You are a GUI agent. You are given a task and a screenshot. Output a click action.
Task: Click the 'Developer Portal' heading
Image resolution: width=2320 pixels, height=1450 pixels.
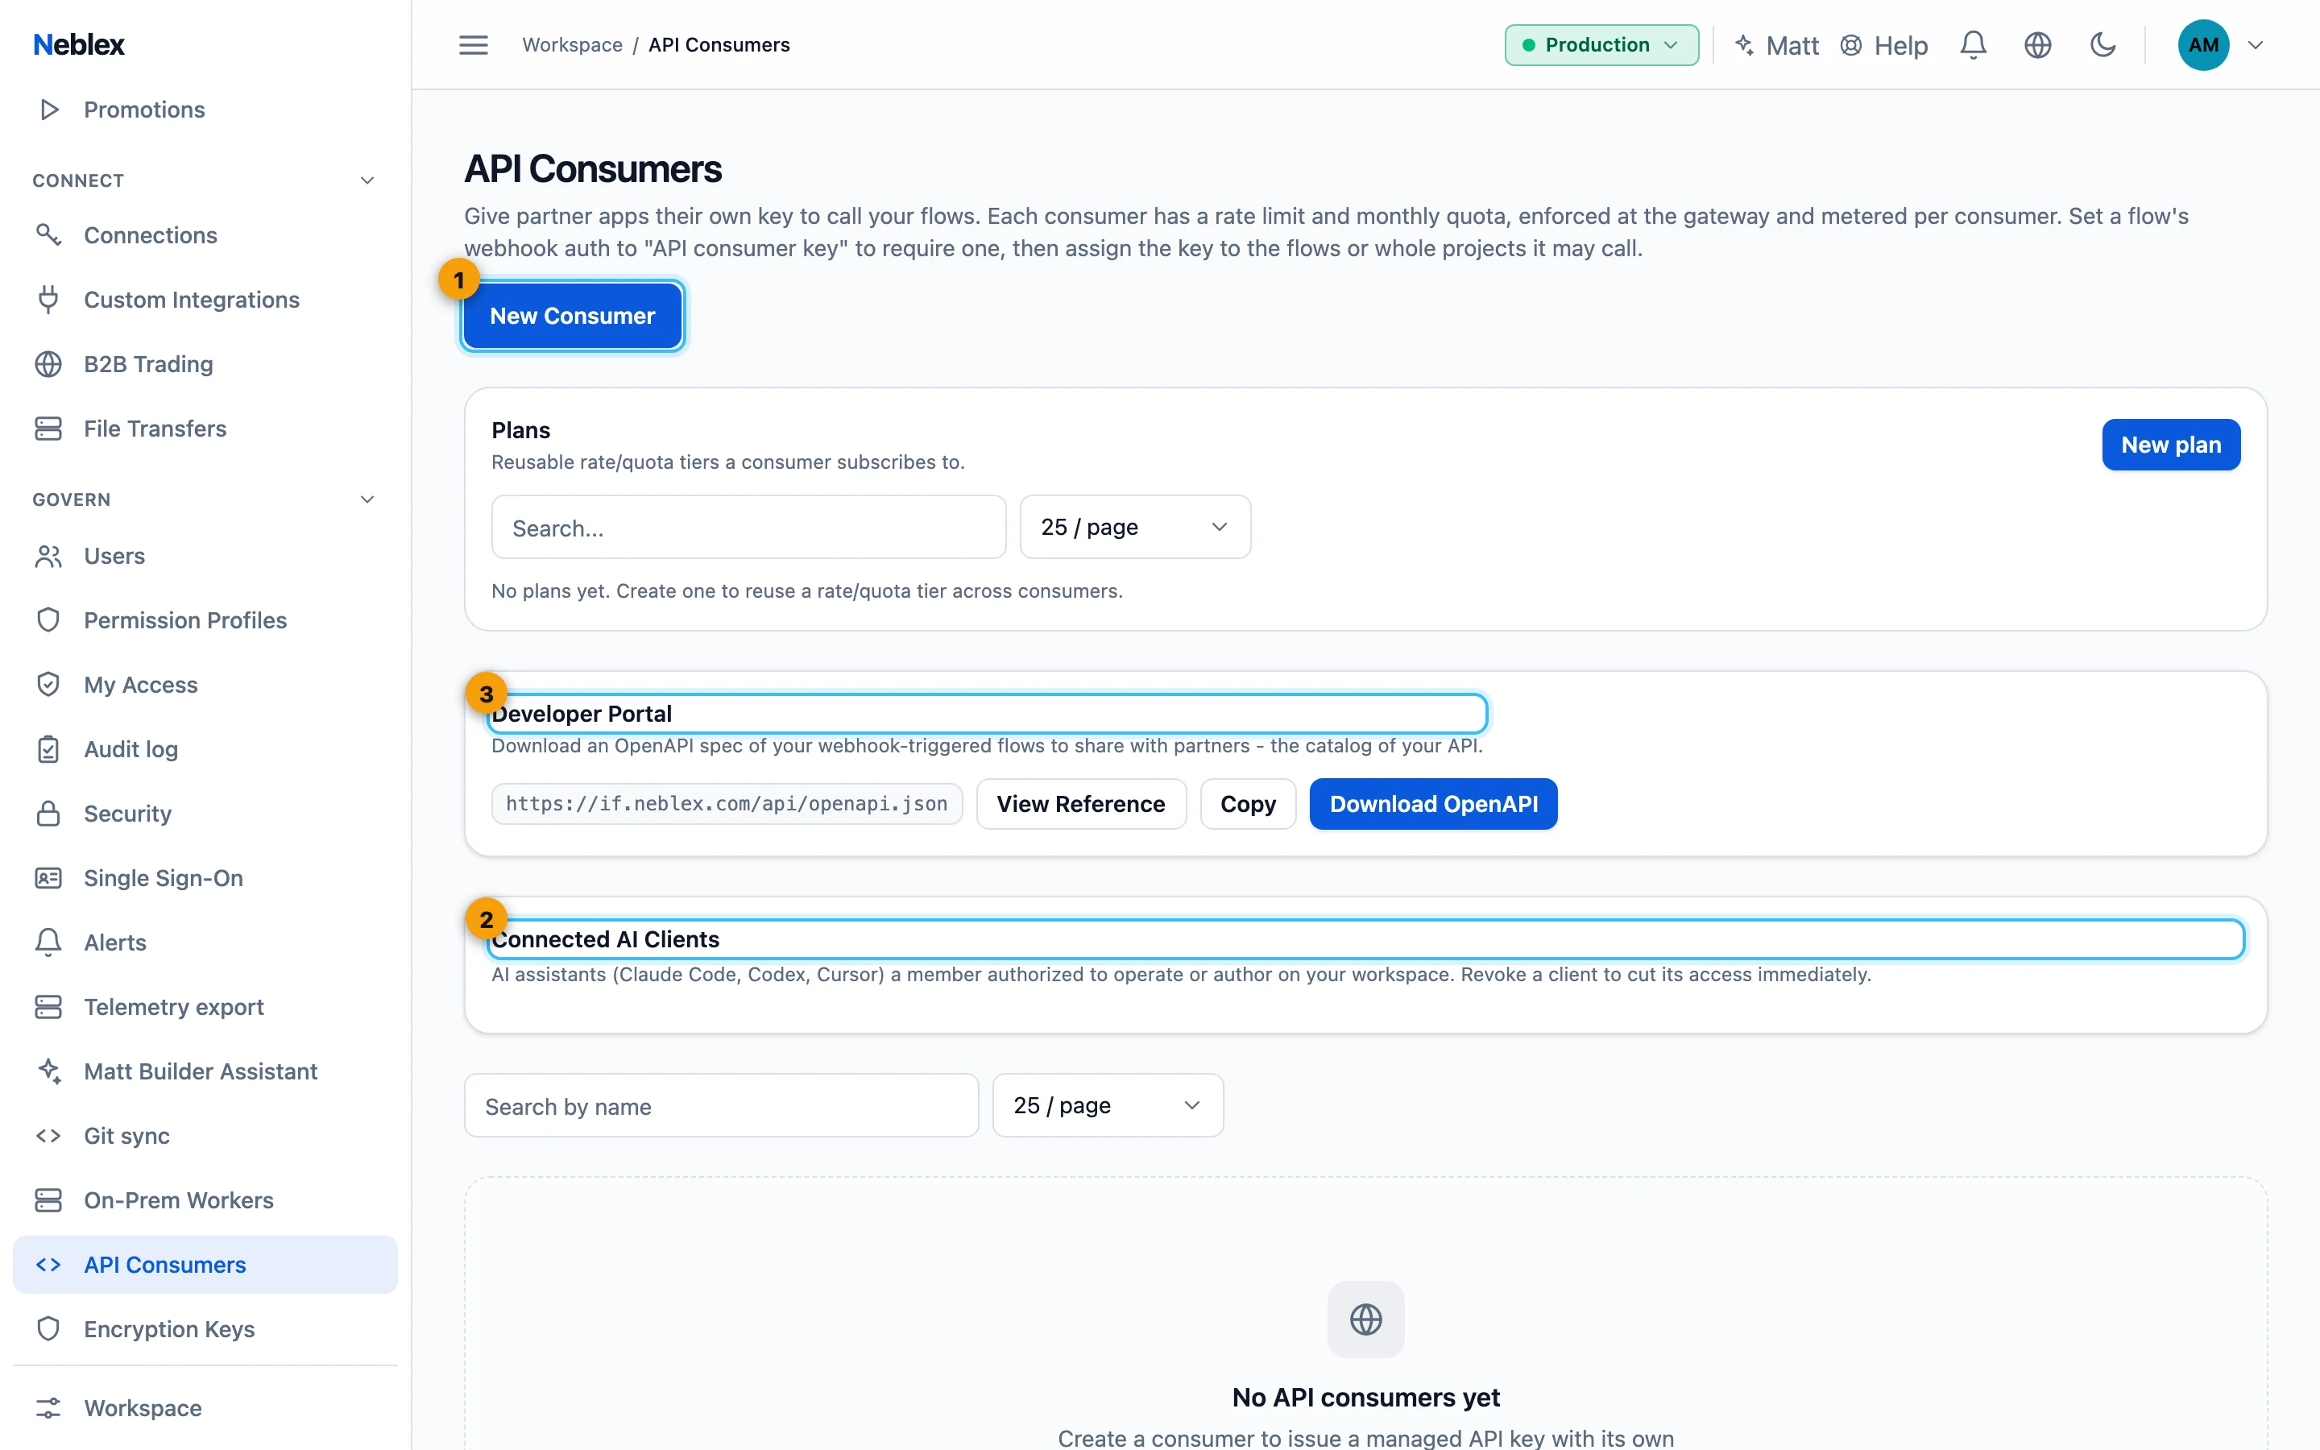point(581,714)
